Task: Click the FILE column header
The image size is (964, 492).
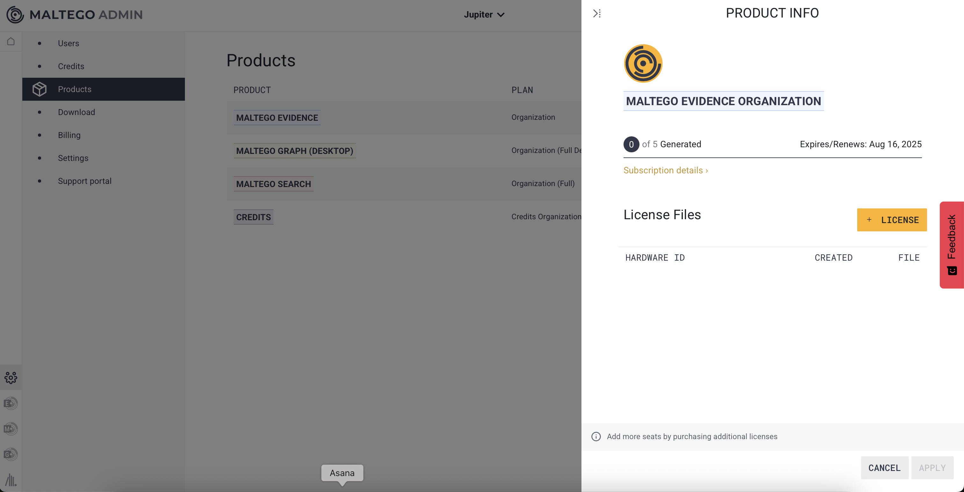Action: tap(909, 257)
